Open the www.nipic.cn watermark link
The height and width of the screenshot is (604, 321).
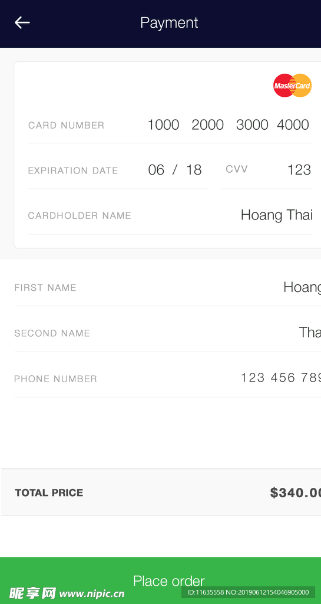tap(92, 593)
